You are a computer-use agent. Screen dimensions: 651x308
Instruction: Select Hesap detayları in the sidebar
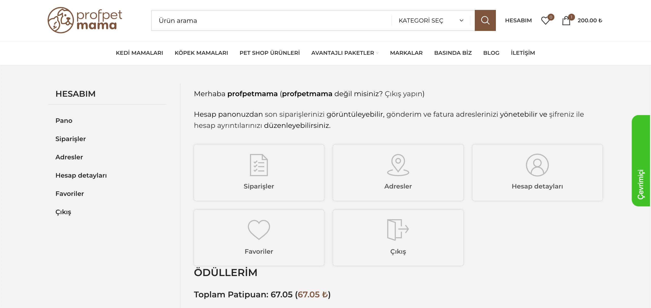81,175
